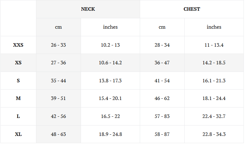Click the NECK column header

click(x=88, y=9)
